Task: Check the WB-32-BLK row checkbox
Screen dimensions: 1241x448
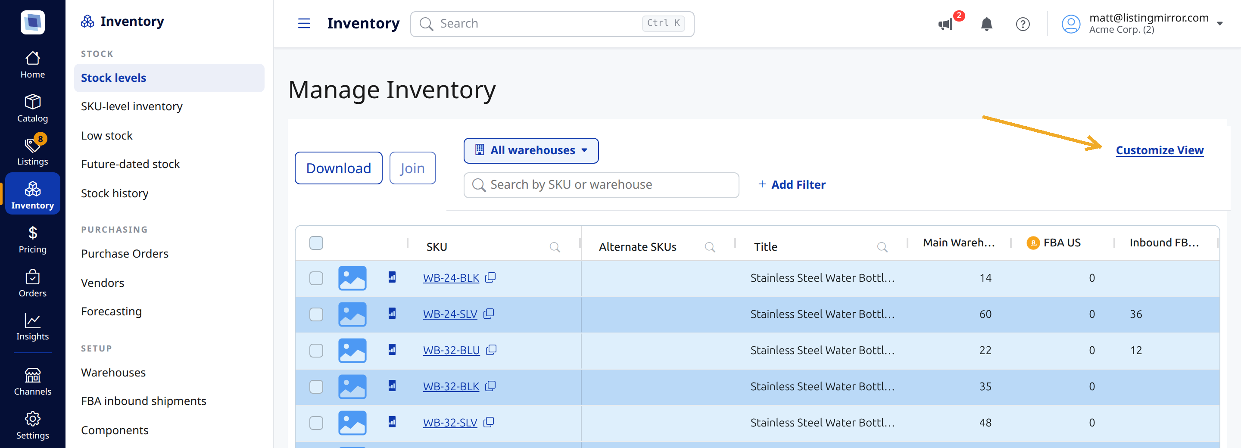Action: point(316,386)
